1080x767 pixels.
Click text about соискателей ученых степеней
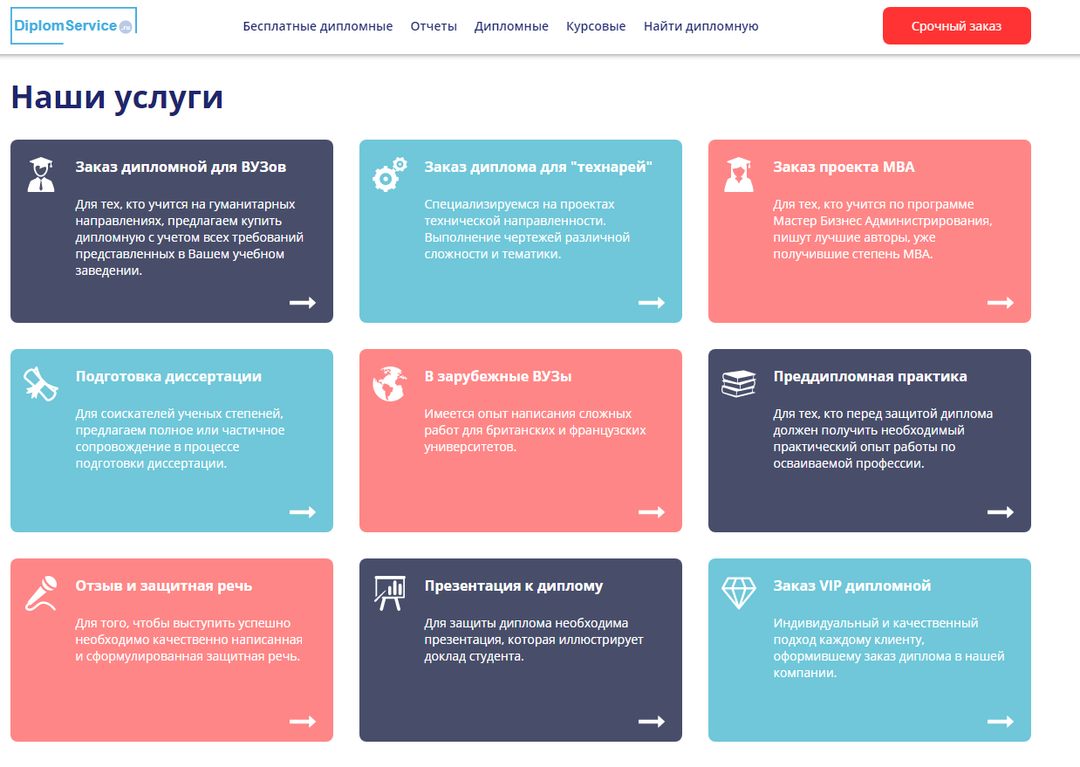(x=181, y=438)
